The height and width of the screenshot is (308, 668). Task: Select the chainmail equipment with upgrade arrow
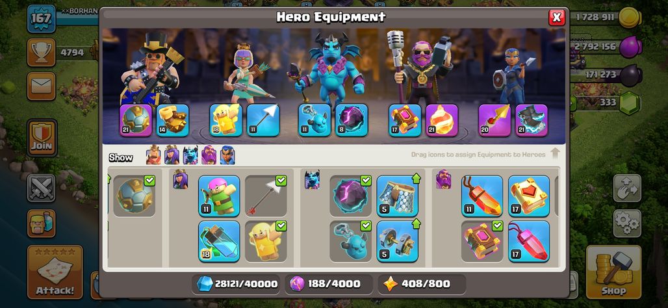397,196
